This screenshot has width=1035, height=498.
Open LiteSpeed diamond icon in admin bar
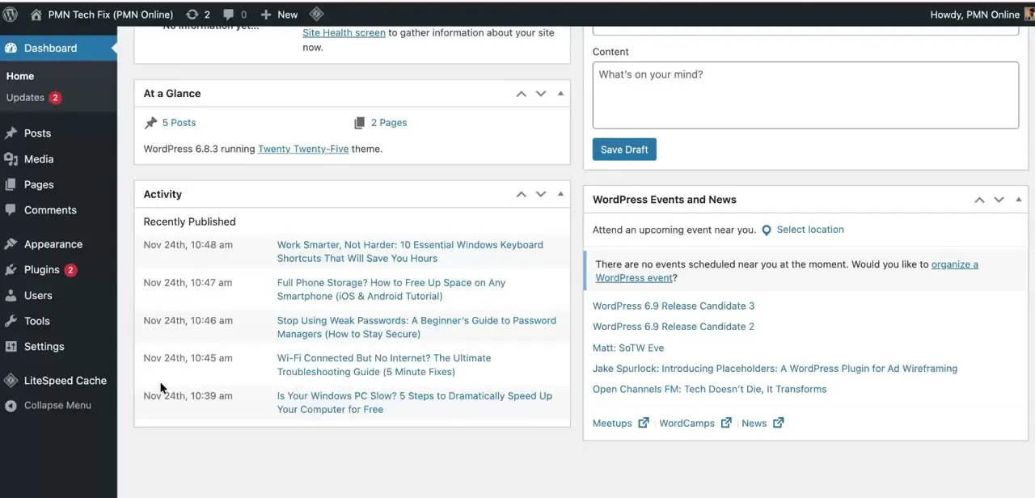[316, 15]
